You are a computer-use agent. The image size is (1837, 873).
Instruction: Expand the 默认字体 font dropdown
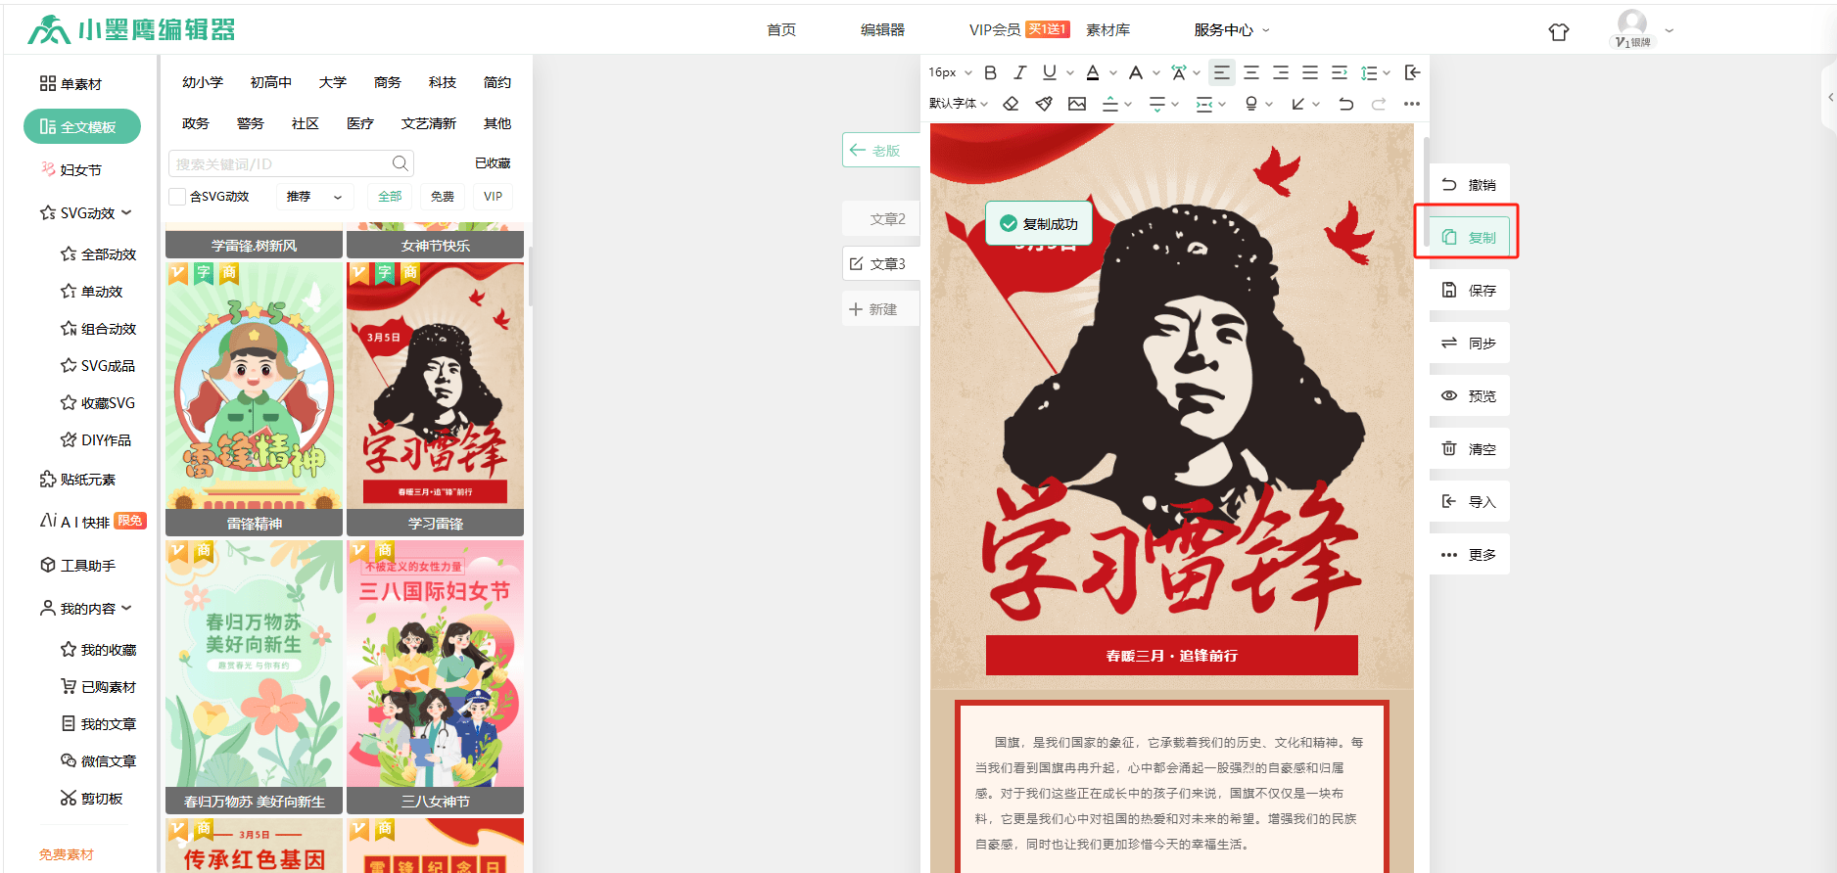(x=958, y=104)
